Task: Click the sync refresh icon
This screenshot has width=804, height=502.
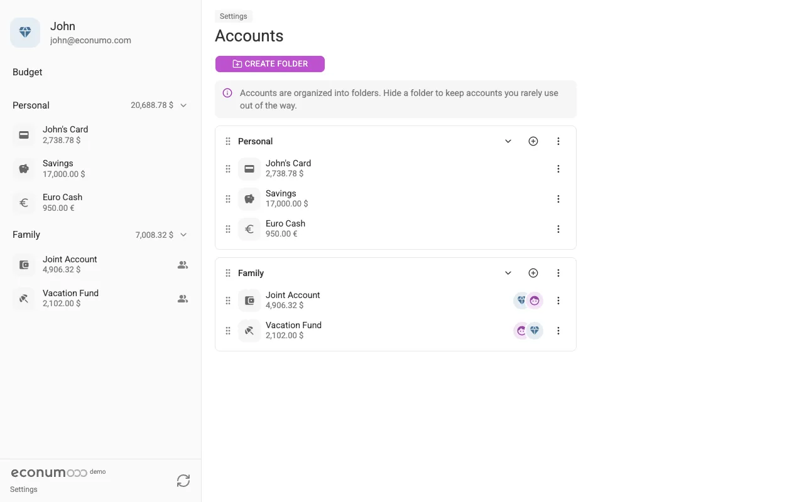Action: [x=183, y=481]
